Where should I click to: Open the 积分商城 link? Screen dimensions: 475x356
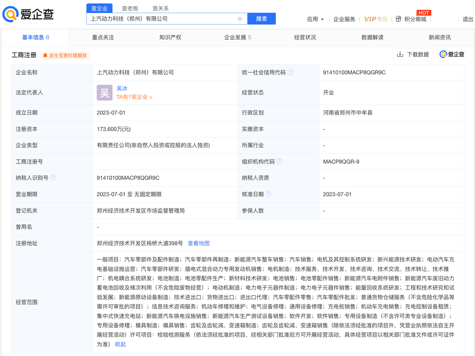coord(415,19)
